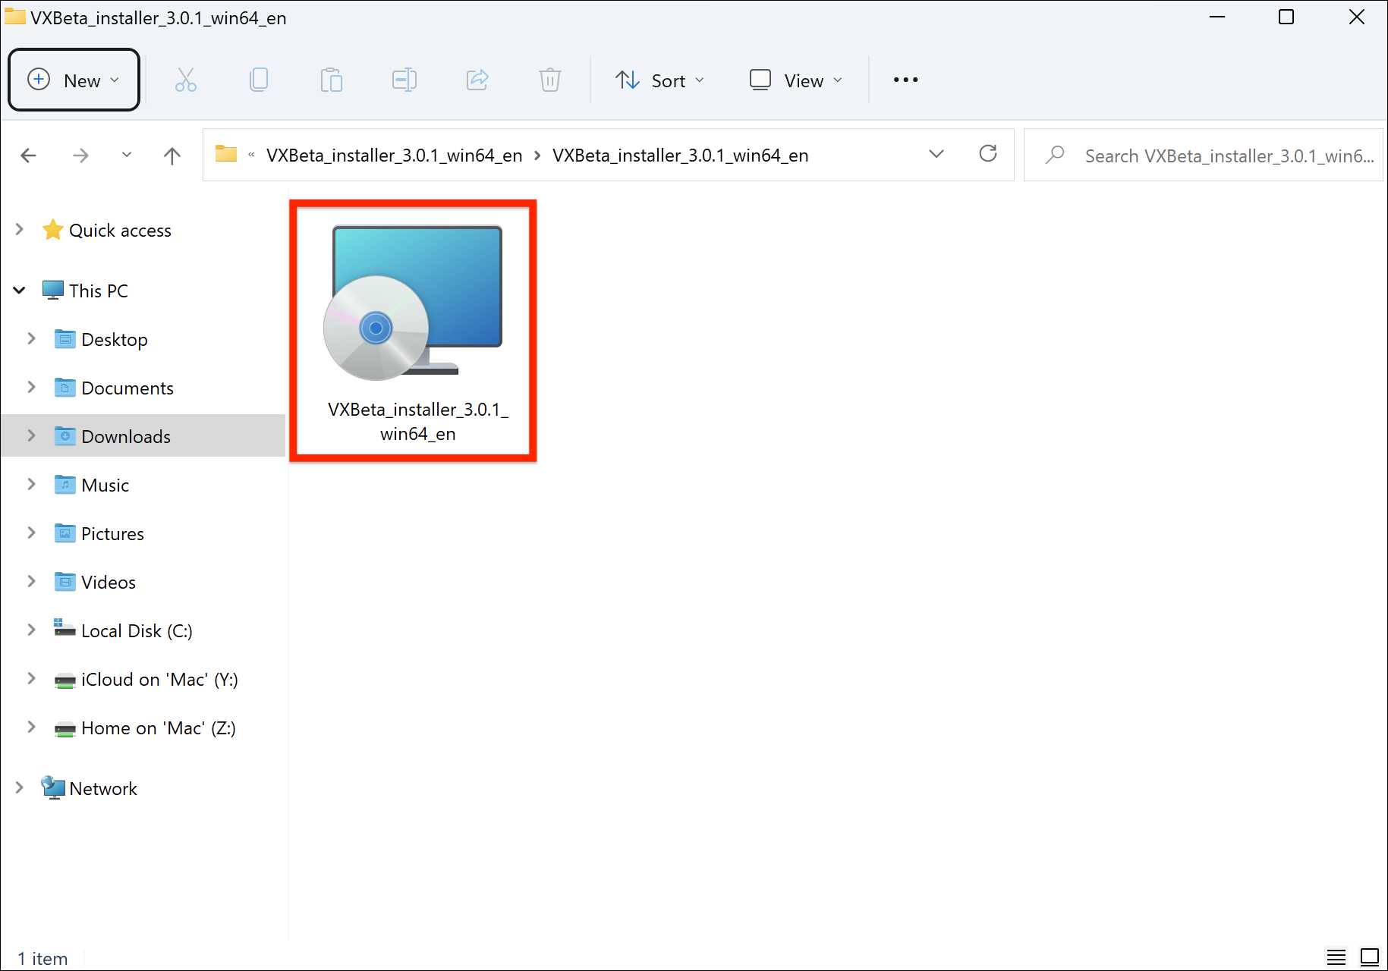Open the View dropdown

coord(795,80)
